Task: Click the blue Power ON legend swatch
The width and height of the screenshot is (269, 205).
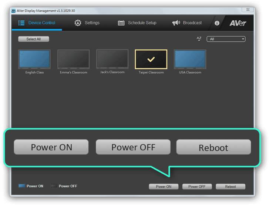Action: (22, 186)
